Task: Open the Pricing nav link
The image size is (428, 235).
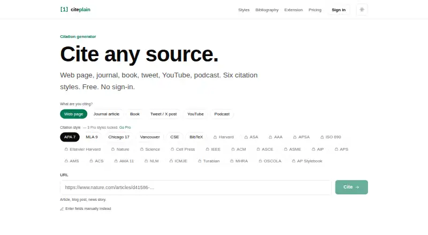Action: [x=315, y=10]
